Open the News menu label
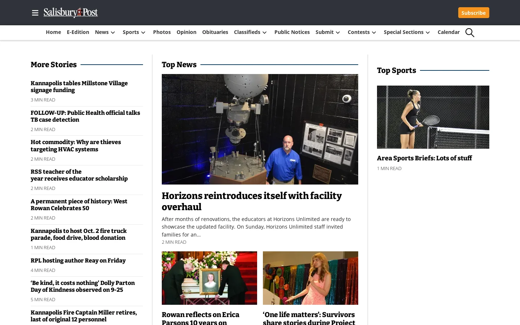 (102, 32)
